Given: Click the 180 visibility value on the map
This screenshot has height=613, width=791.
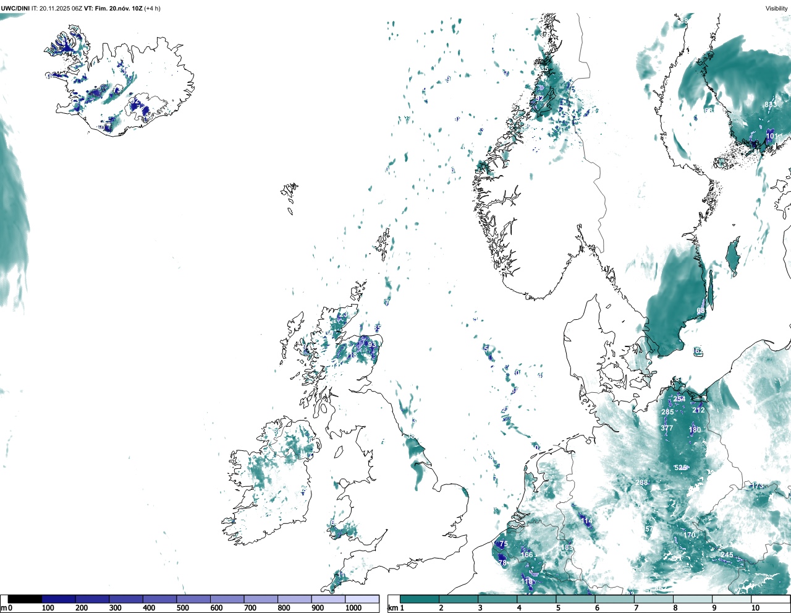Looking at the screenshot, I should click(695, 430).
